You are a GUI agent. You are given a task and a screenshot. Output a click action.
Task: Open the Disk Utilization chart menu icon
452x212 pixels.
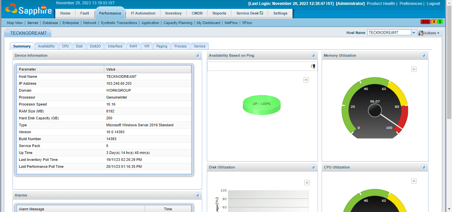(x=307, y=183)
